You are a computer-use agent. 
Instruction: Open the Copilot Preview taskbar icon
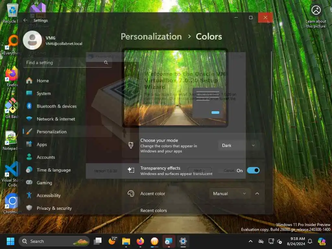322,241
